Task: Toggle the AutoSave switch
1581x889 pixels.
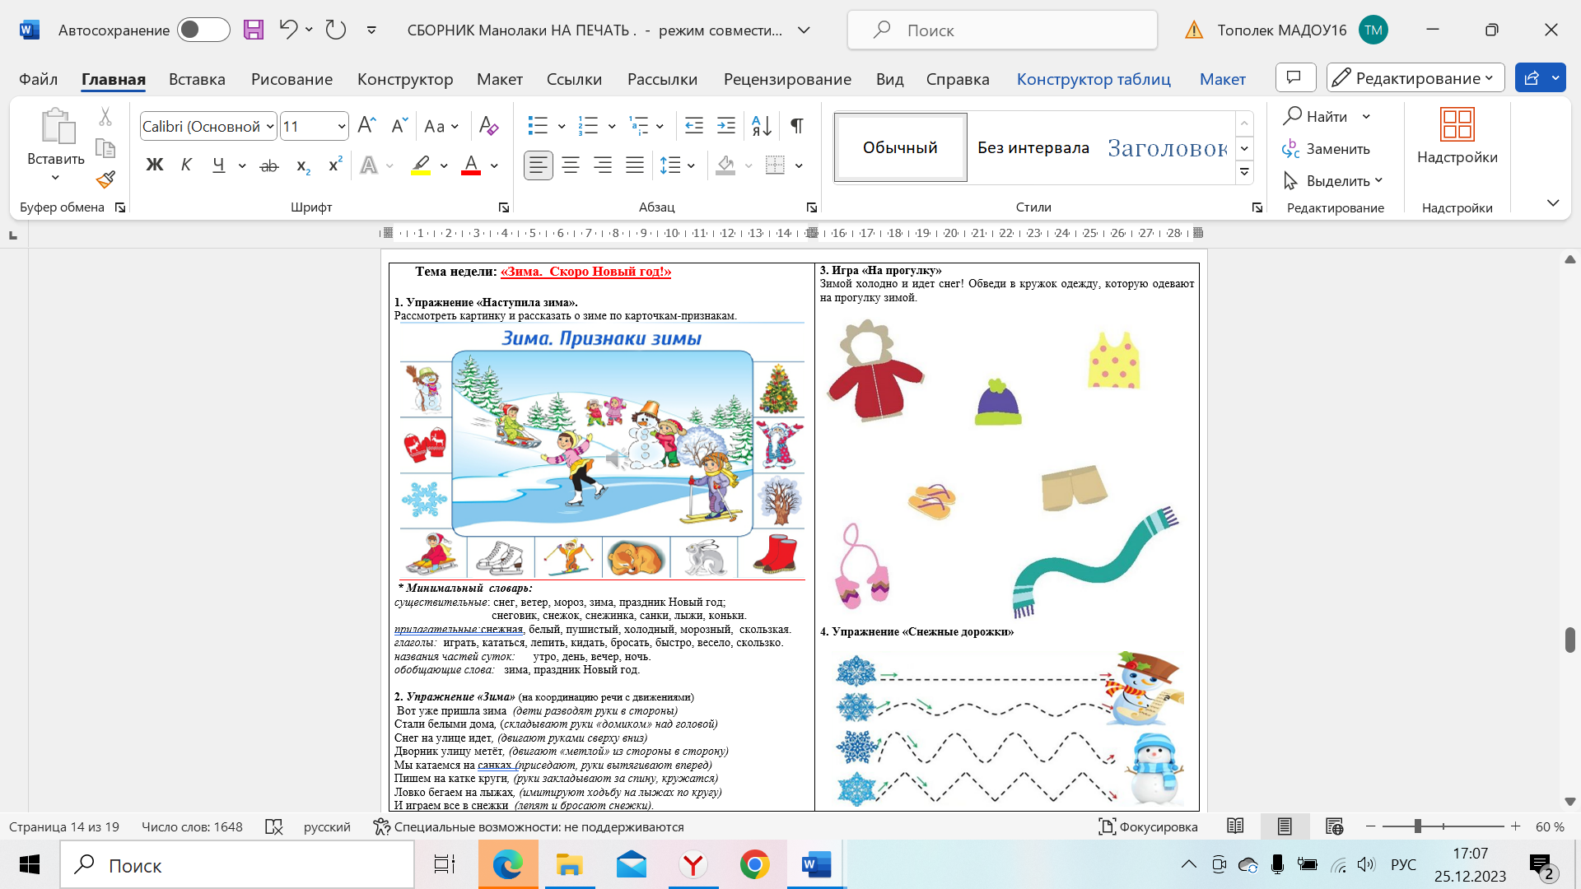Action: tap(203, 30)
